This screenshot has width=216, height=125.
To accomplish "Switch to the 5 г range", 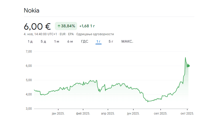I will pyautogui.click(x=111, y=42).
